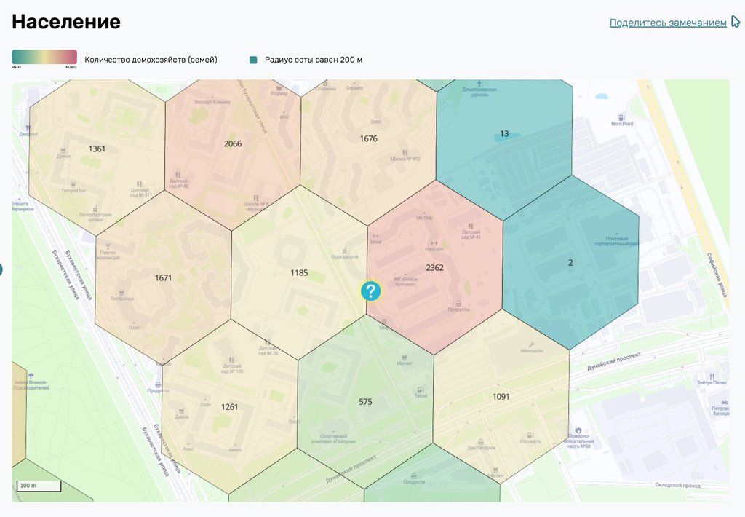Click the Пивная коллекция bar icon

tap(108, 245)
